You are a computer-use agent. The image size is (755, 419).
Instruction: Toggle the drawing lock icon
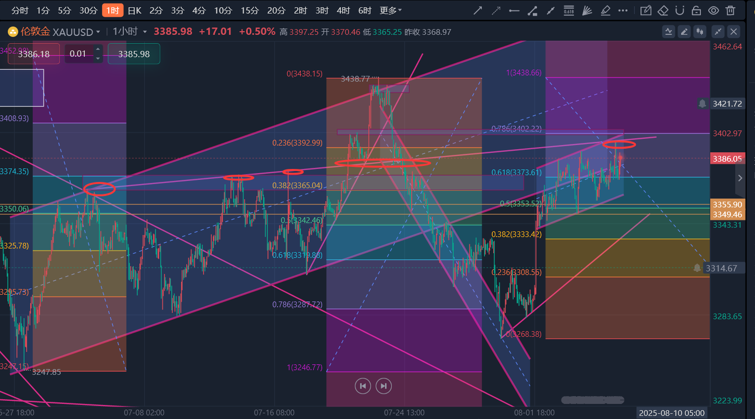pyautogui.click(x=696, y=10)
